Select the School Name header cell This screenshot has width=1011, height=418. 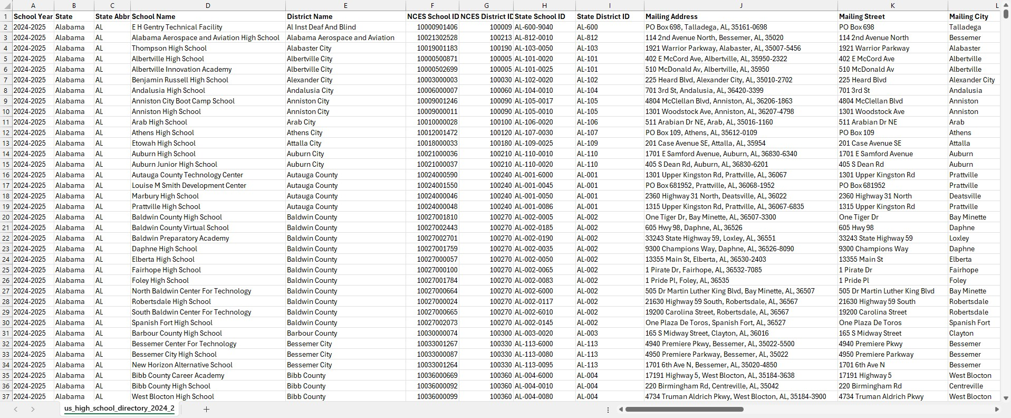tap(207, 16)
